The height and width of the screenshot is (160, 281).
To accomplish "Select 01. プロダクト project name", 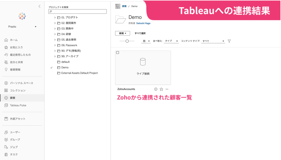I will tap(69, 18).
